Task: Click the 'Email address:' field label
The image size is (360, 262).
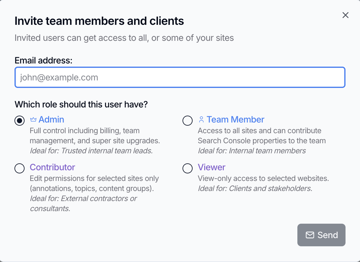Action: (43, 60)
